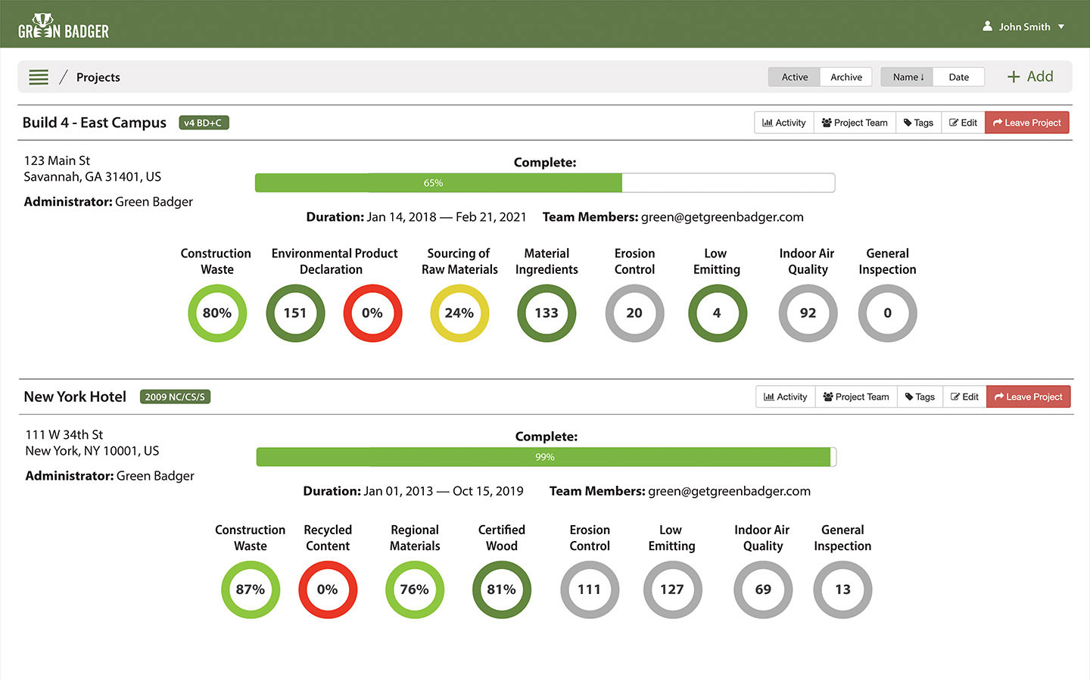1090x681 pixels.
Task: Edit the New York Hotel project
Action: tap(964, 396)
